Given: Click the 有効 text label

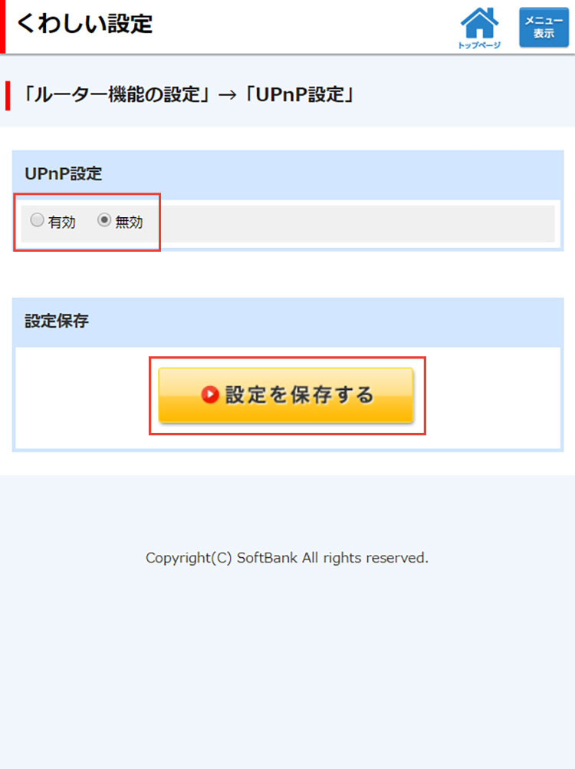Looking at the screenshot, I should click(61, 222).
